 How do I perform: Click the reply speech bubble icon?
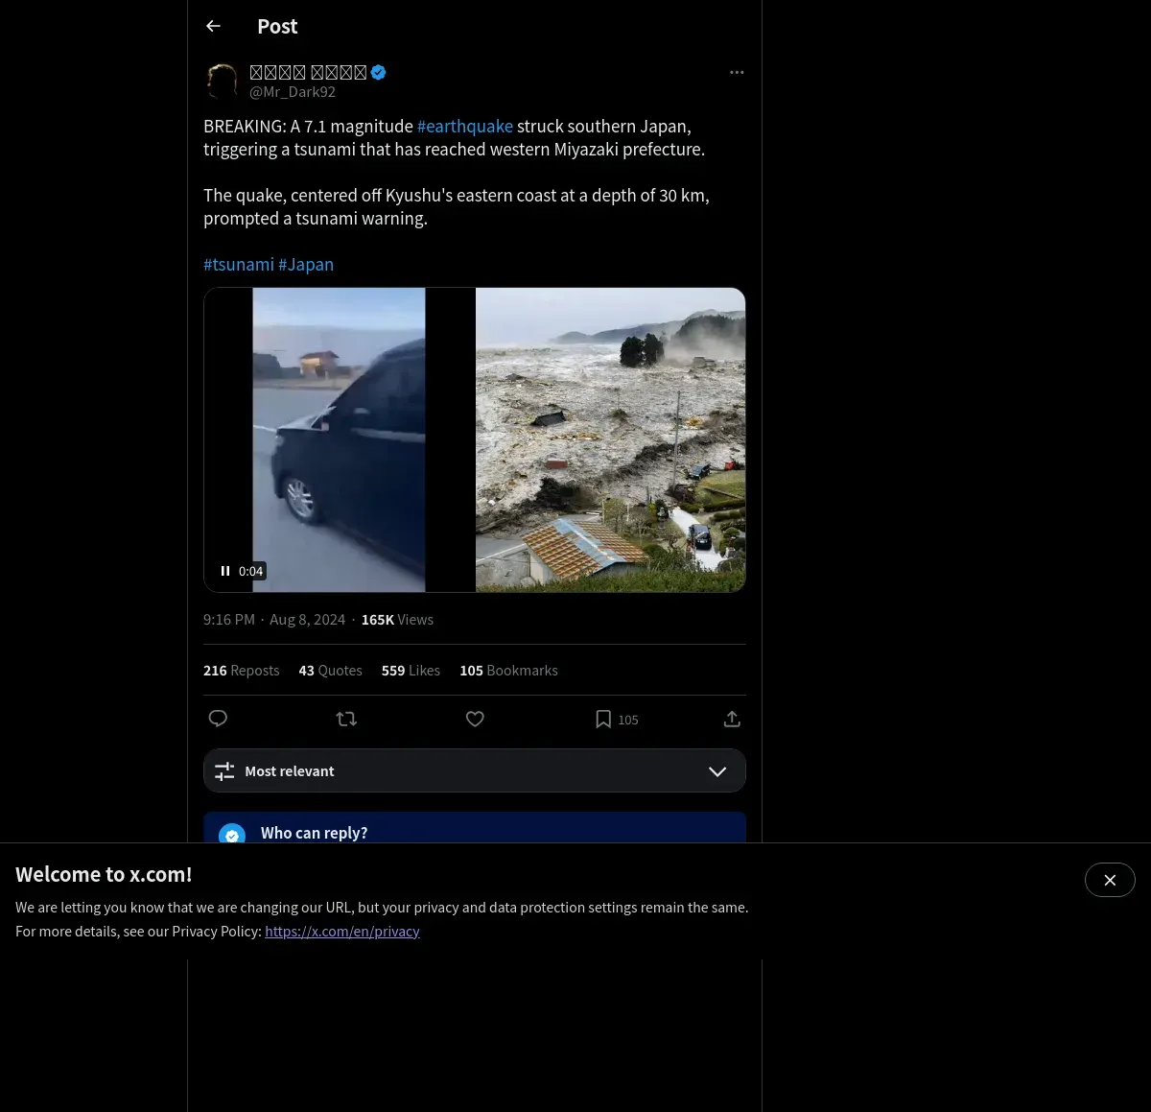click(218, 719)
